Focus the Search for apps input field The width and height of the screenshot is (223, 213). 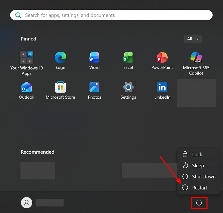(111, 15)
